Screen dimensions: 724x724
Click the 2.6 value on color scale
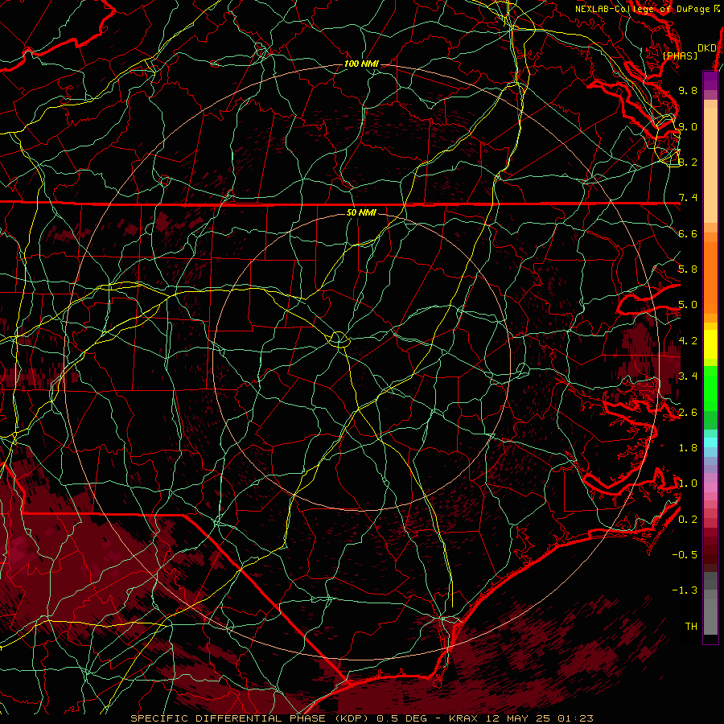pos(688,413)
